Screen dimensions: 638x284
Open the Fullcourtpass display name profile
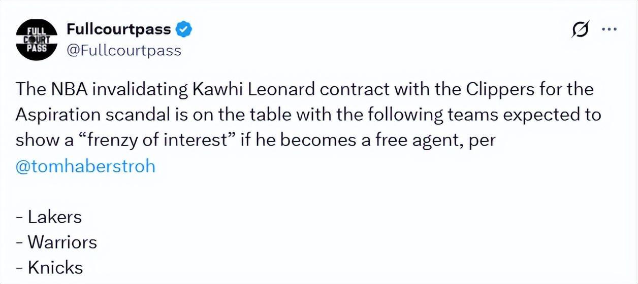pos(119,29)
